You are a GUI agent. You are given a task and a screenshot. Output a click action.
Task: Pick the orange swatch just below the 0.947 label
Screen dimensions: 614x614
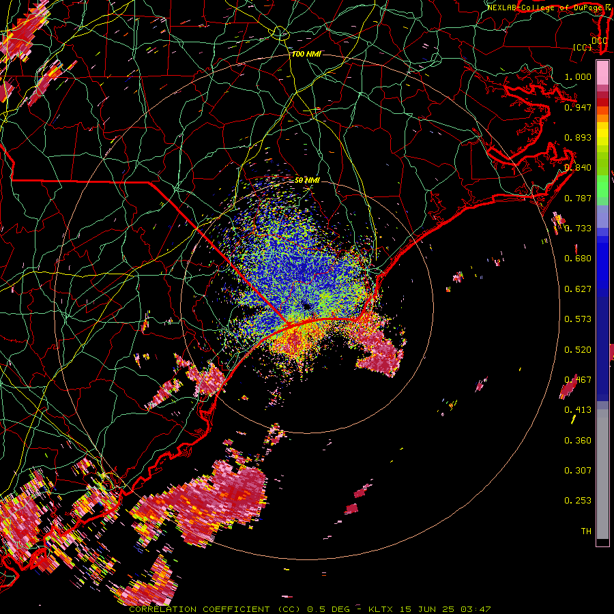602,118
